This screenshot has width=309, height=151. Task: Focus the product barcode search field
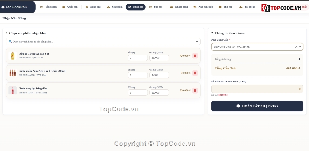click(x=103, y=42)
